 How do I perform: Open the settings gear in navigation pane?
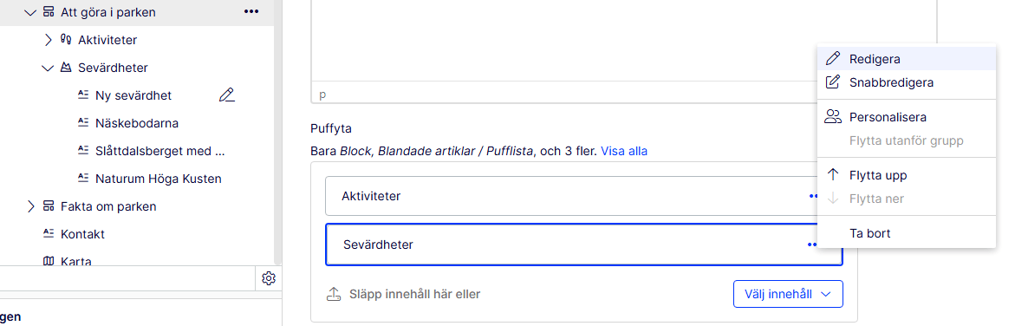tap(269, 278)
